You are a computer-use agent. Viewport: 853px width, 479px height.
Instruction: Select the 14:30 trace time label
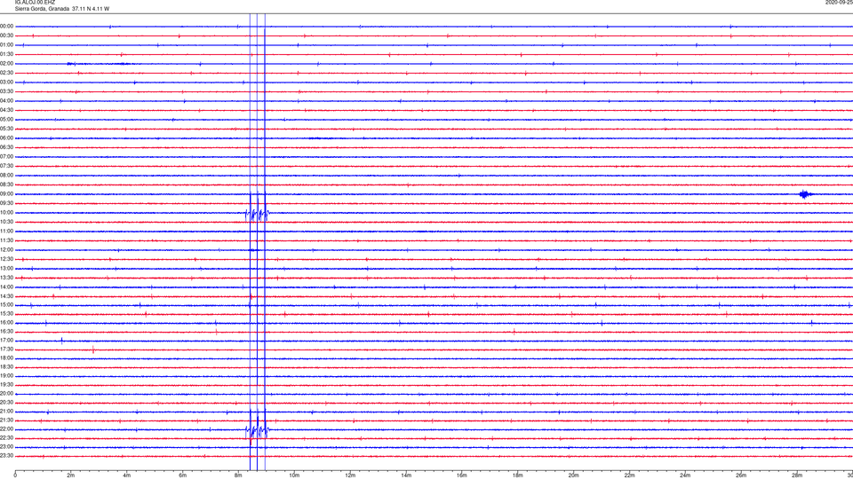7,296
